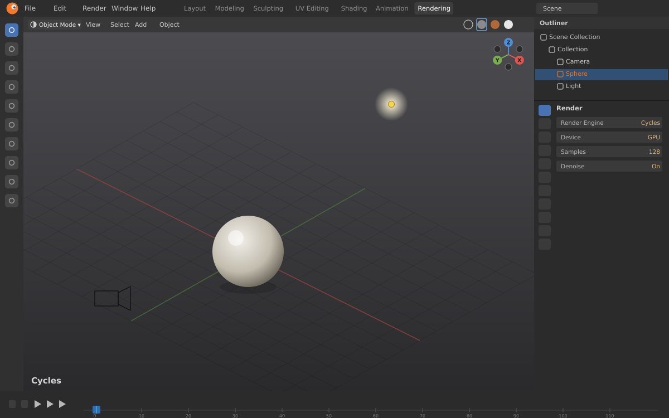
Task: Open the viewport View menu
Action: (x=93, y=25)
